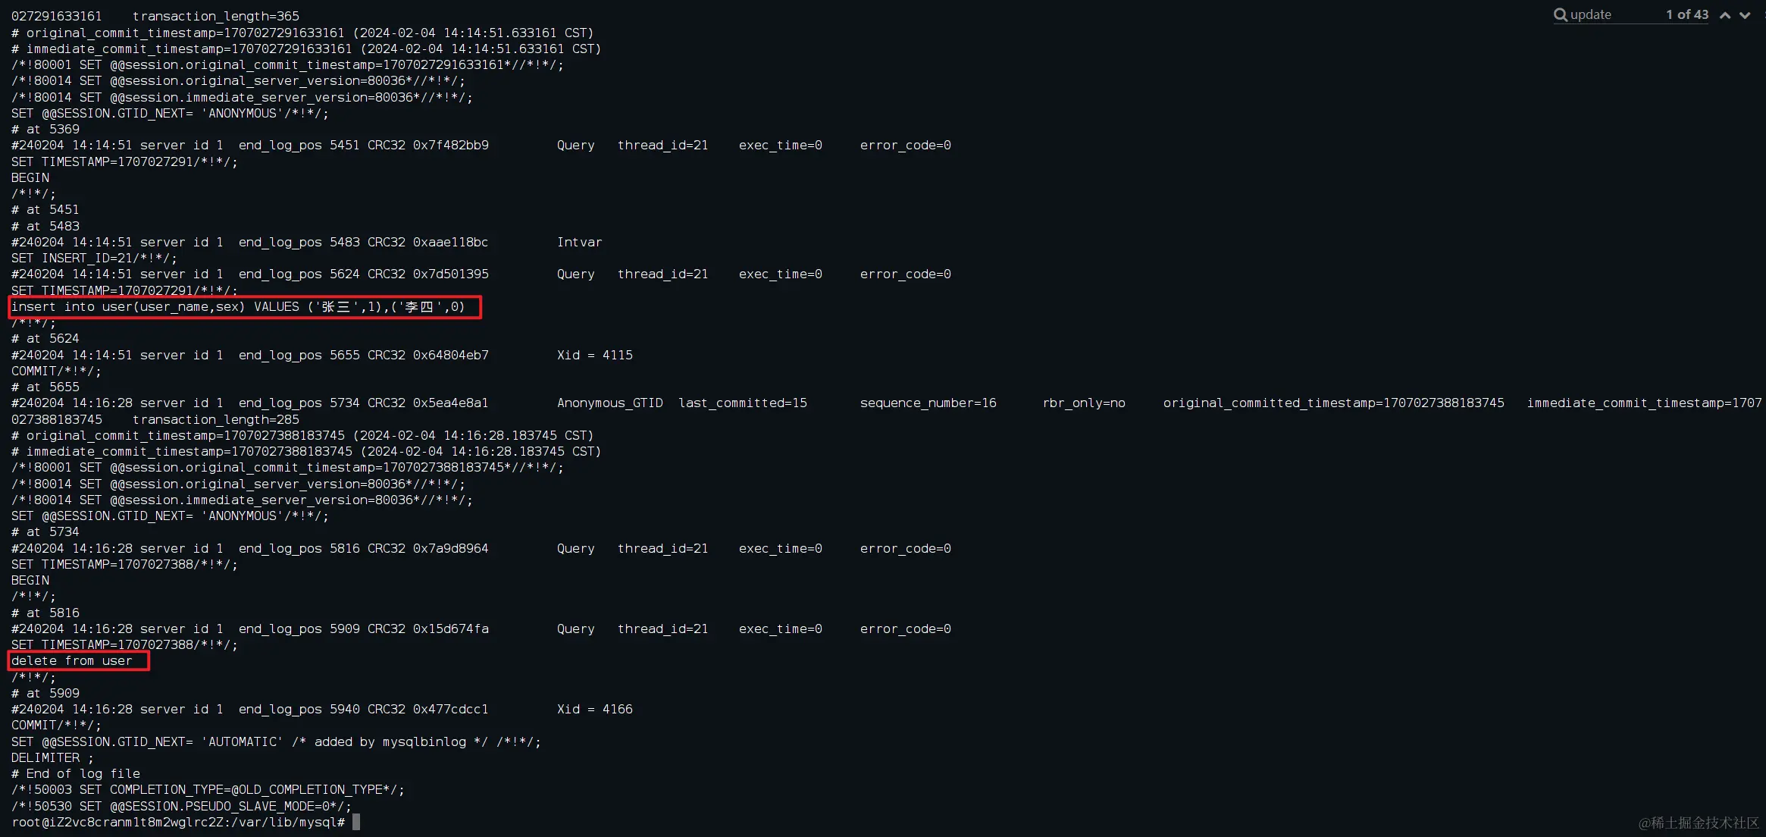
Task: Click 'rbr_only=no' in the GTID line
Action: (1083, 403)
